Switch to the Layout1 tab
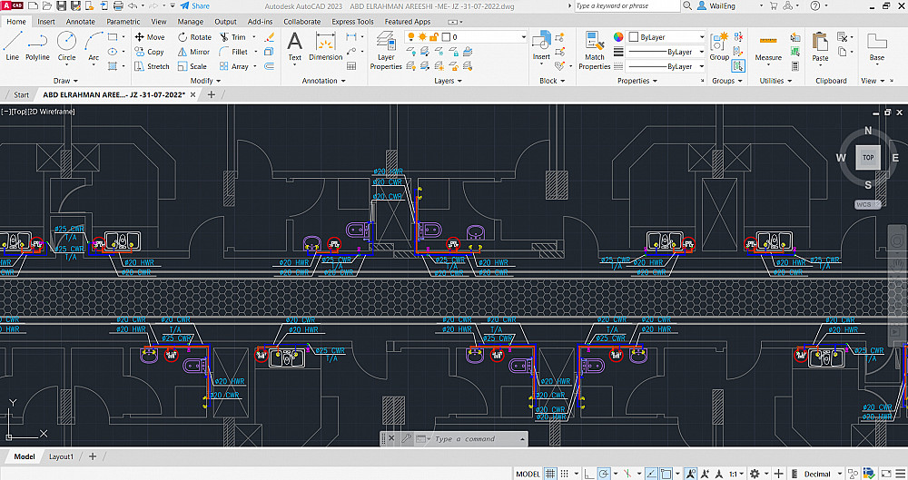This screenshot has height=480, width=908. 61,456
